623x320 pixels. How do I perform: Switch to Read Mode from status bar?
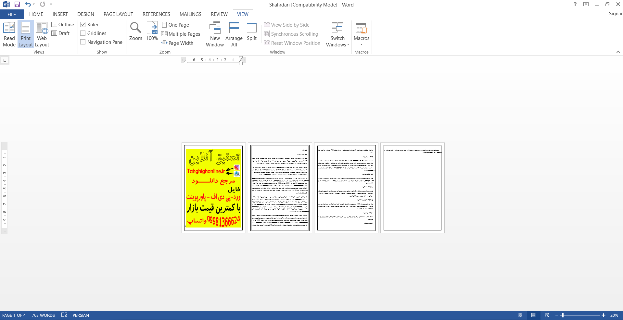[x=520, y=315]
